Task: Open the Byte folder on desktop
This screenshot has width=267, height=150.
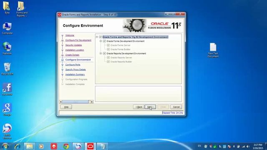Action: (7, 7)
